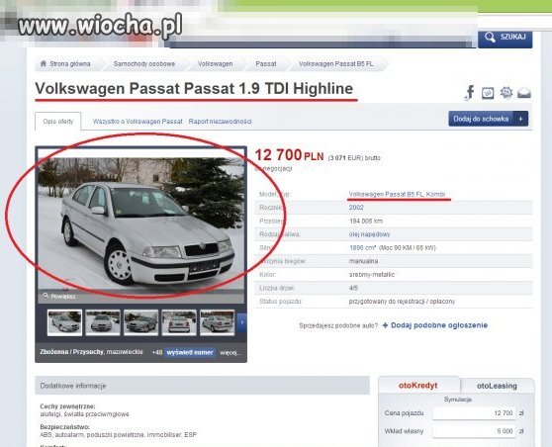Switch to the otoLeasing tab
Viewport: 552px width, 447px height.
pos(497,386)
